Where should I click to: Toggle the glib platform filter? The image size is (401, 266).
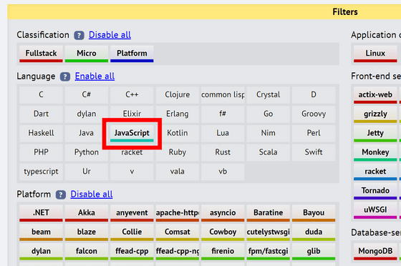point(314,252)
